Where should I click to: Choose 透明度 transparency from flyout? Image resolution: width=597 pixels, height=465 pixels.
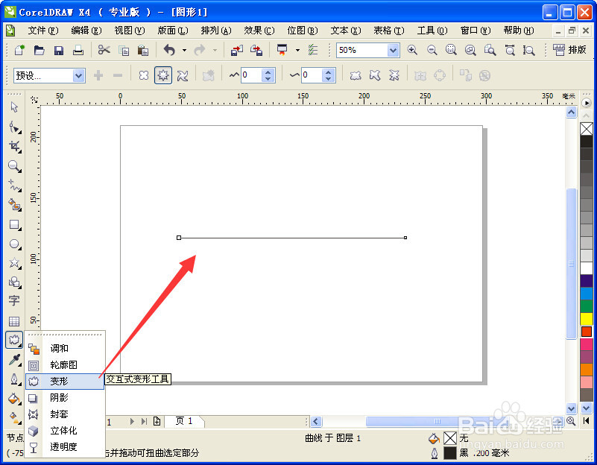point(65,446)
